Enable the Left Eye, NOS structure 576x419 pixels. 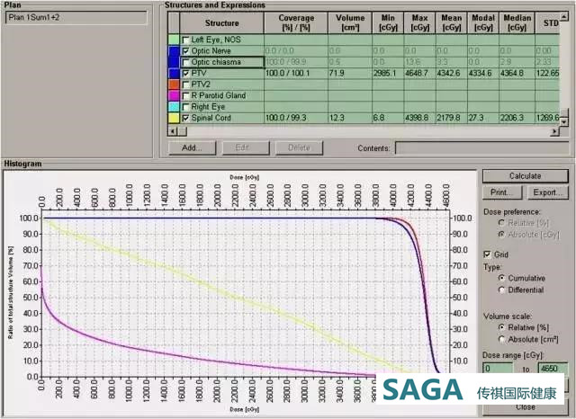(x=186, y=40)
